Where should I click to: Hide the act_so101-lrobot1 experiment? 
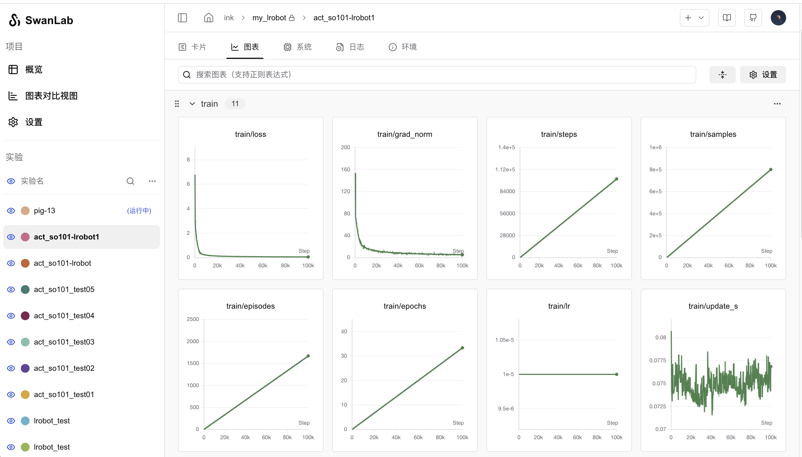(11, 237)
